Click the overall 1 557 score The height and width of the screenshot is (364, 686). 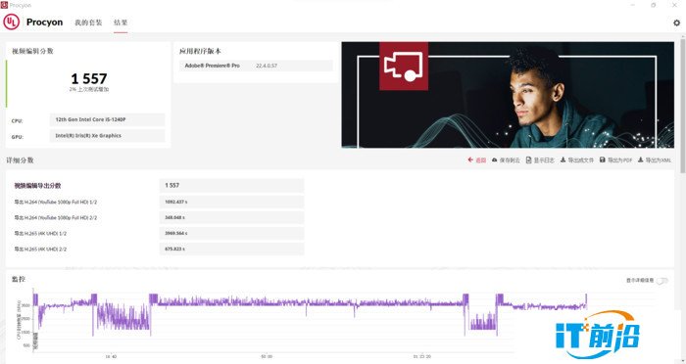pos(89,78)
